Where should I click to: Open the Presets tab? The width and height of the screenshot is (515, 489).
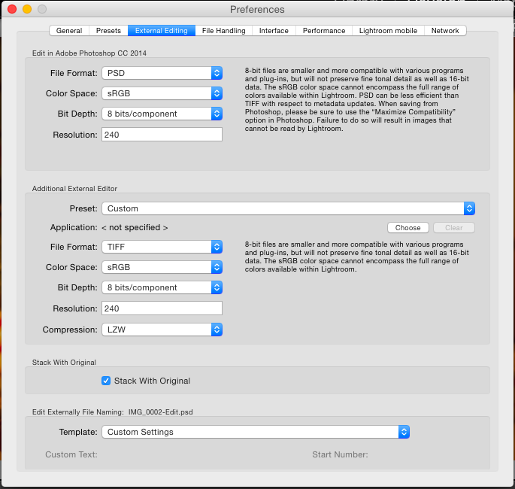[x=108, y=31]
